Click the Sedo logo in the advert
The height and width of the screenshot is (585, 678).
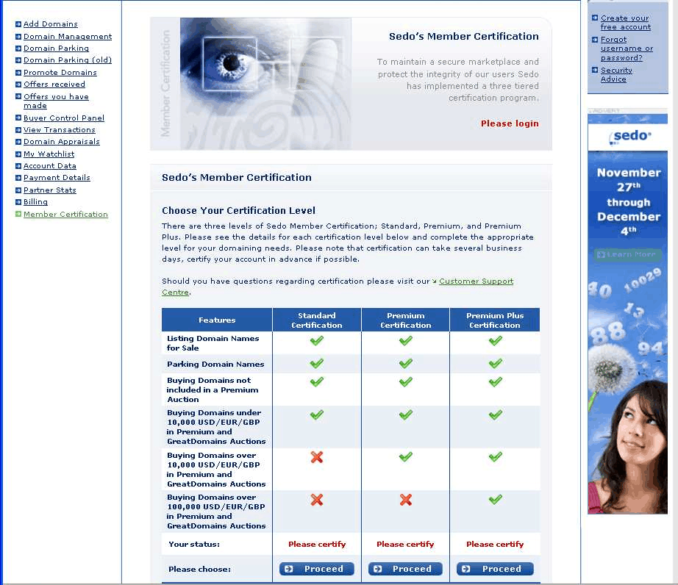630,136
